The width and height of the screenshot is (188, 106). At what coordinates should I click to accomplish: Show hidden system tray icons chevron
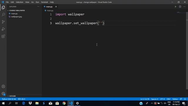[152, 103]
